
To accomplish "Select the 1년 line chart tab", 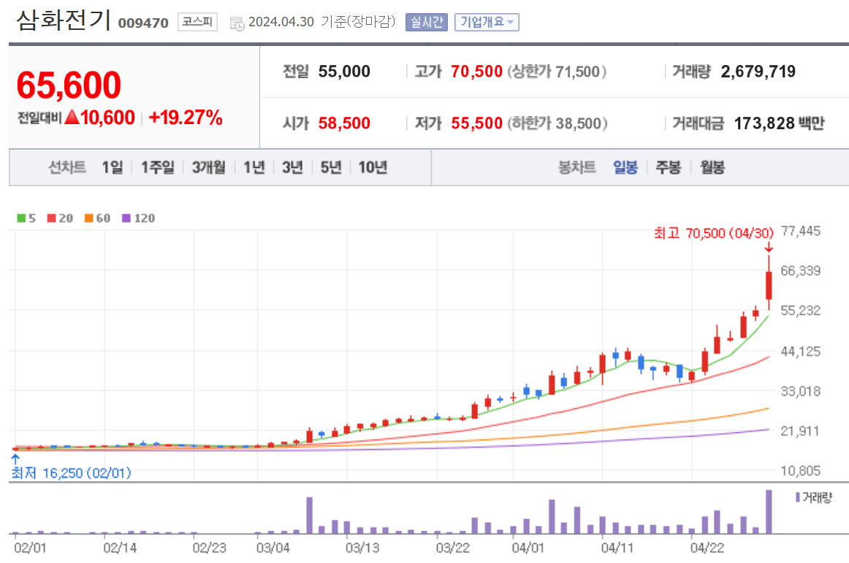I will (254, 167).
